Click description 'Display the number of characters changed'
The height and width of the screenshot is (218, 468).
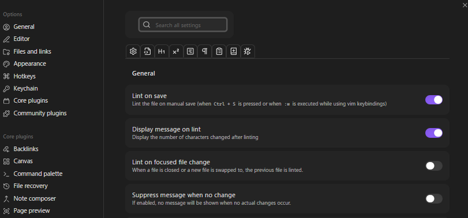[x=195, y=137]
